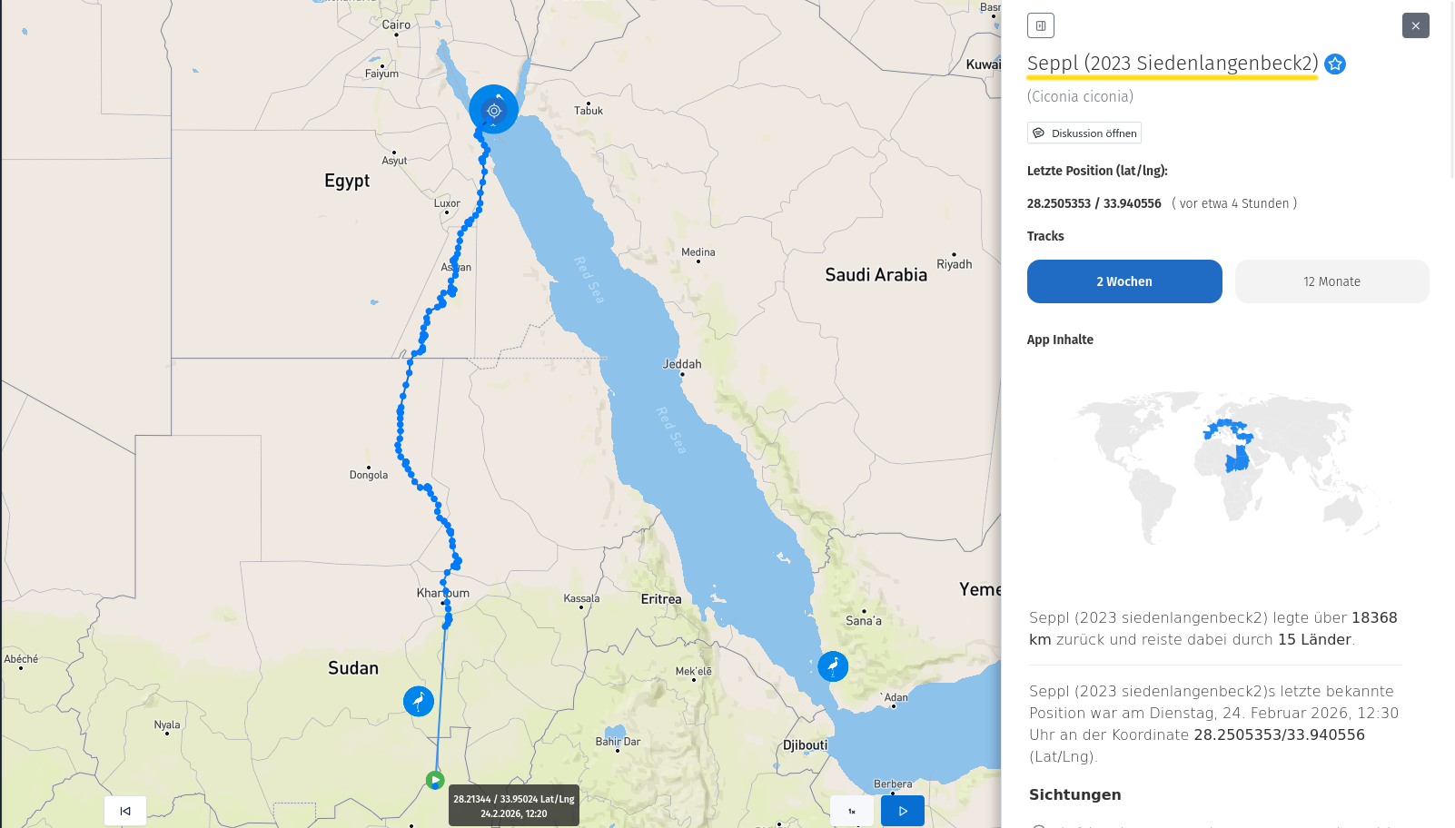Screen dimensions: 1455x828
Task: Change the 1x playback speed
Action: [852, 811]
